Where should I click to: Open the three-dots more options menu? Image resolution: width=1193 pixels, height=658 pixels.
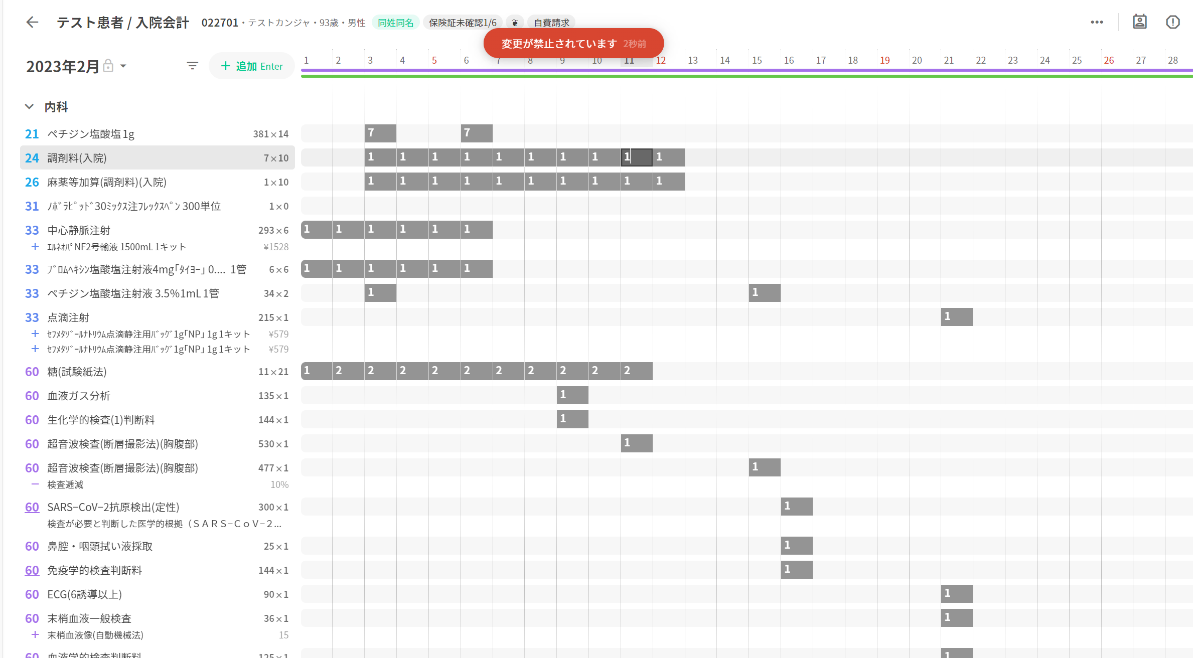pyautogui.click(x=1097, y=22)
